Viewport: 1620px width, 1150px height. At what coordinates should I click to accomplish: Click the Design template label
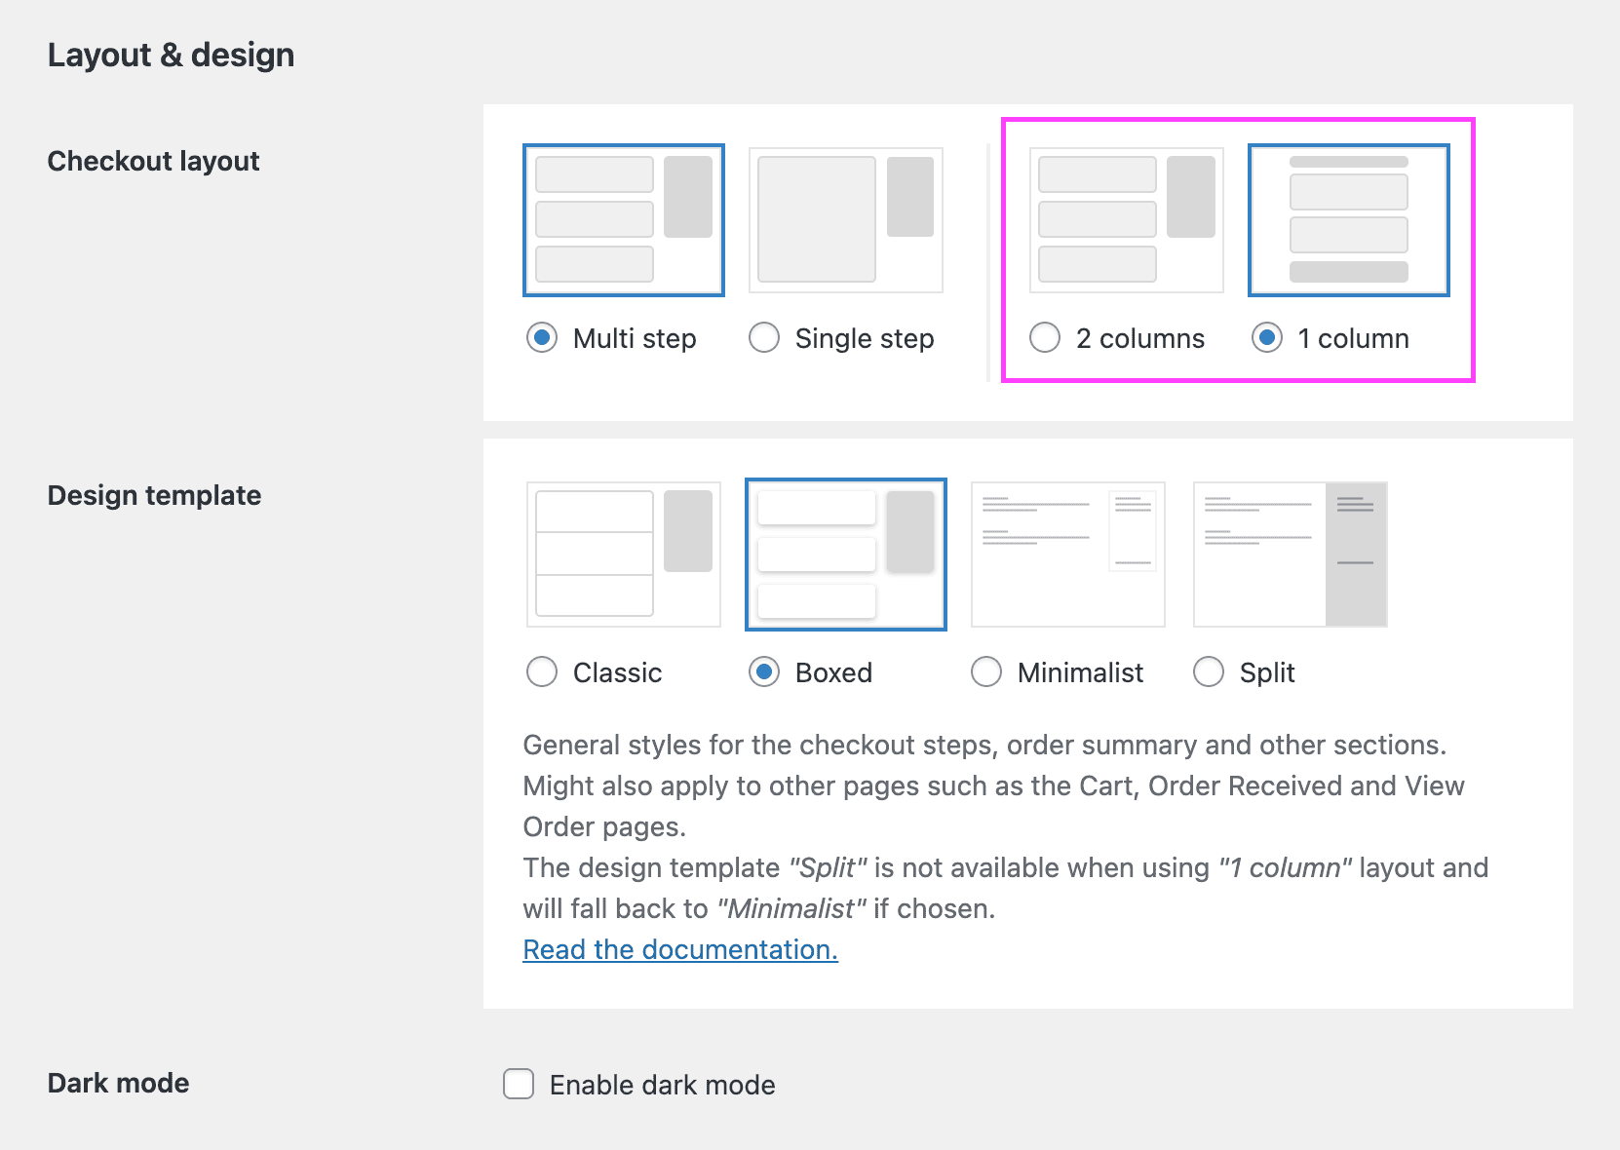pyautogui.click(x=154, y=495)
